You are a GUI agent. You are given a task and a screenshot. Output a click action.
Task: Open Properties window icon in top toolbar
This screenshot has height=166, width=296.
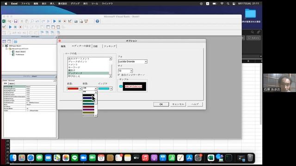(81, 21)
